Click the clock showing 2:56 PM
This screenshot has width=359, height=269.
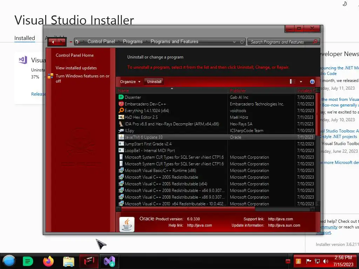click(343, 257)
